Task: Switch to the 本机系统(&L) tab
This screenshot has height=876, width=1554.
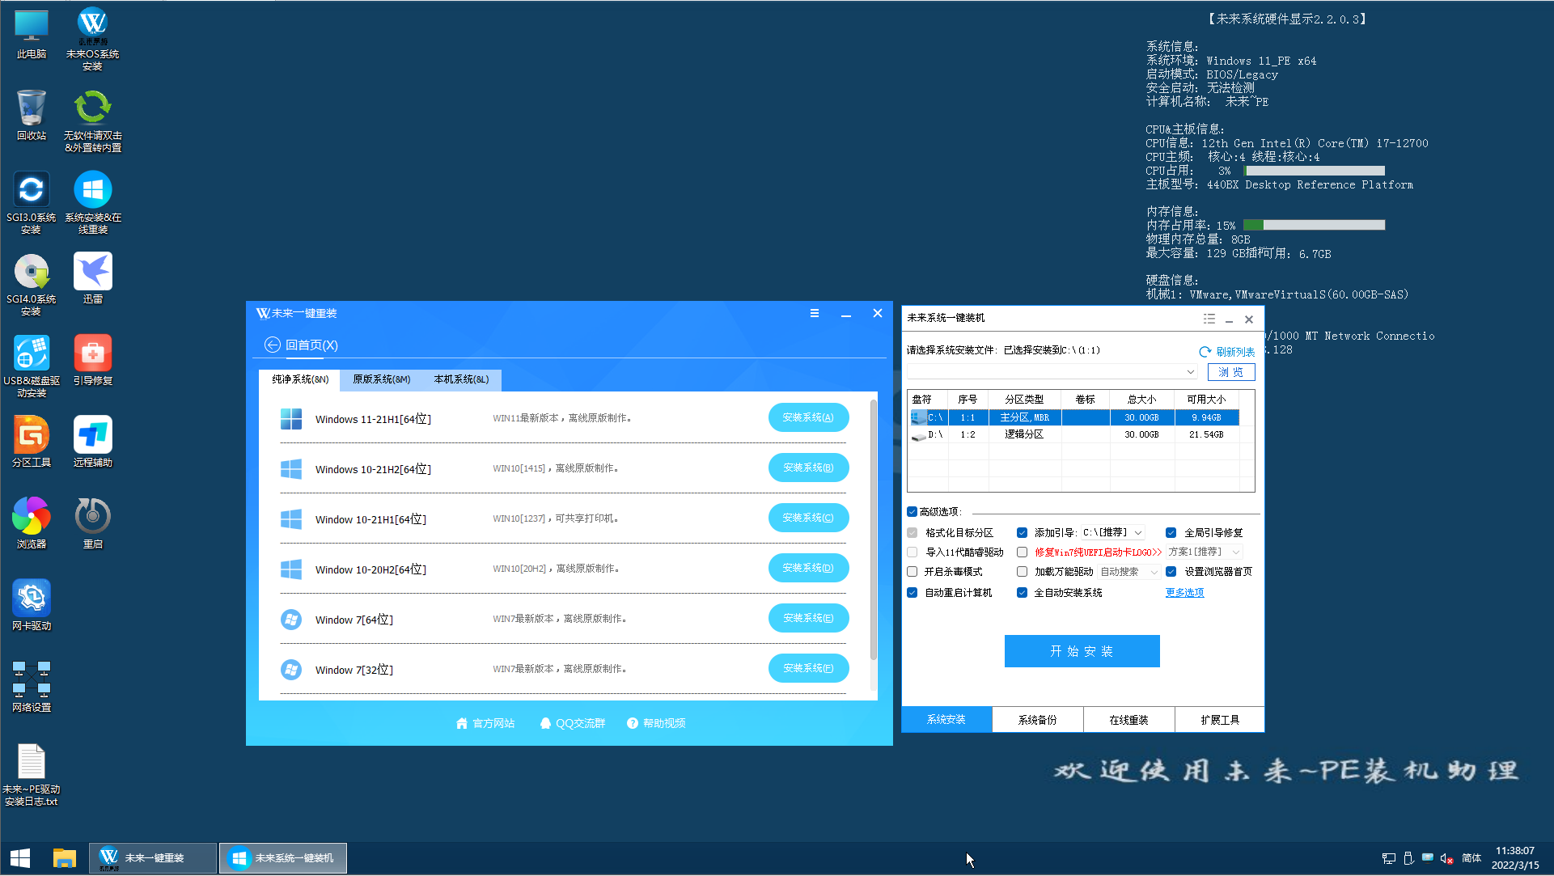Action: click(461, 380)
